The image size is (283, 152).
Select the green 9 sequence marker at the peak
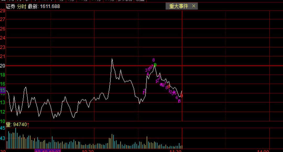click(155, 65)
